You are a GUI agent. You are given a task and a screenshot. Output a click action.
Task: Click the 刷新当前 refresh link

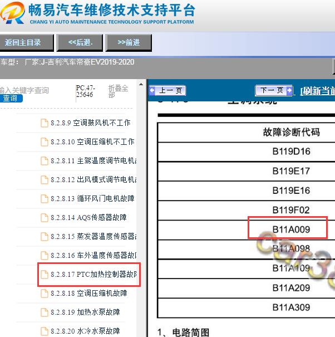[x=317, y=91]
